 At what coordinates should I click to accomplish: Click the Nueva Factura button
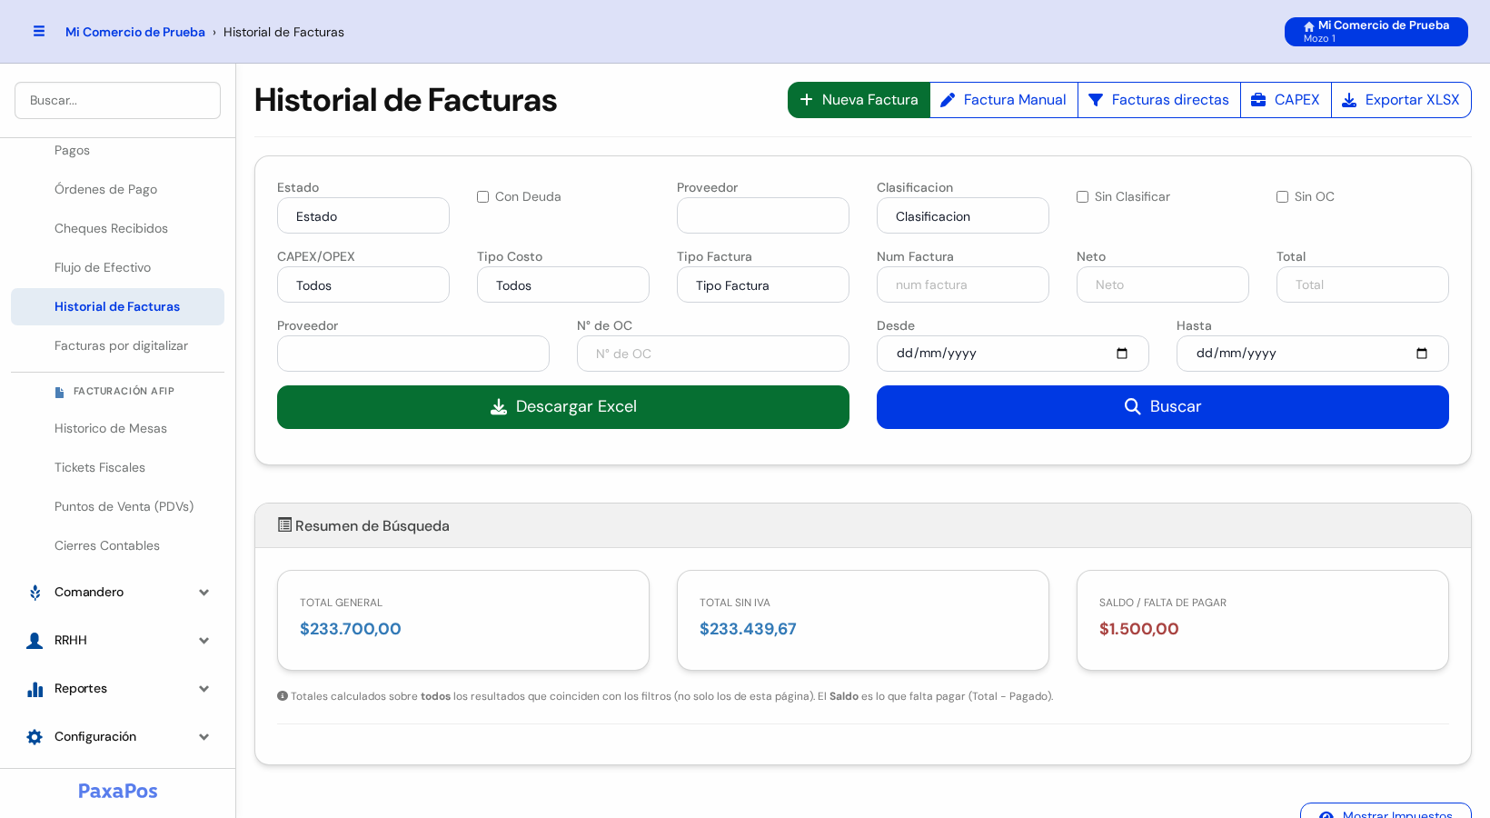(859, 100)
